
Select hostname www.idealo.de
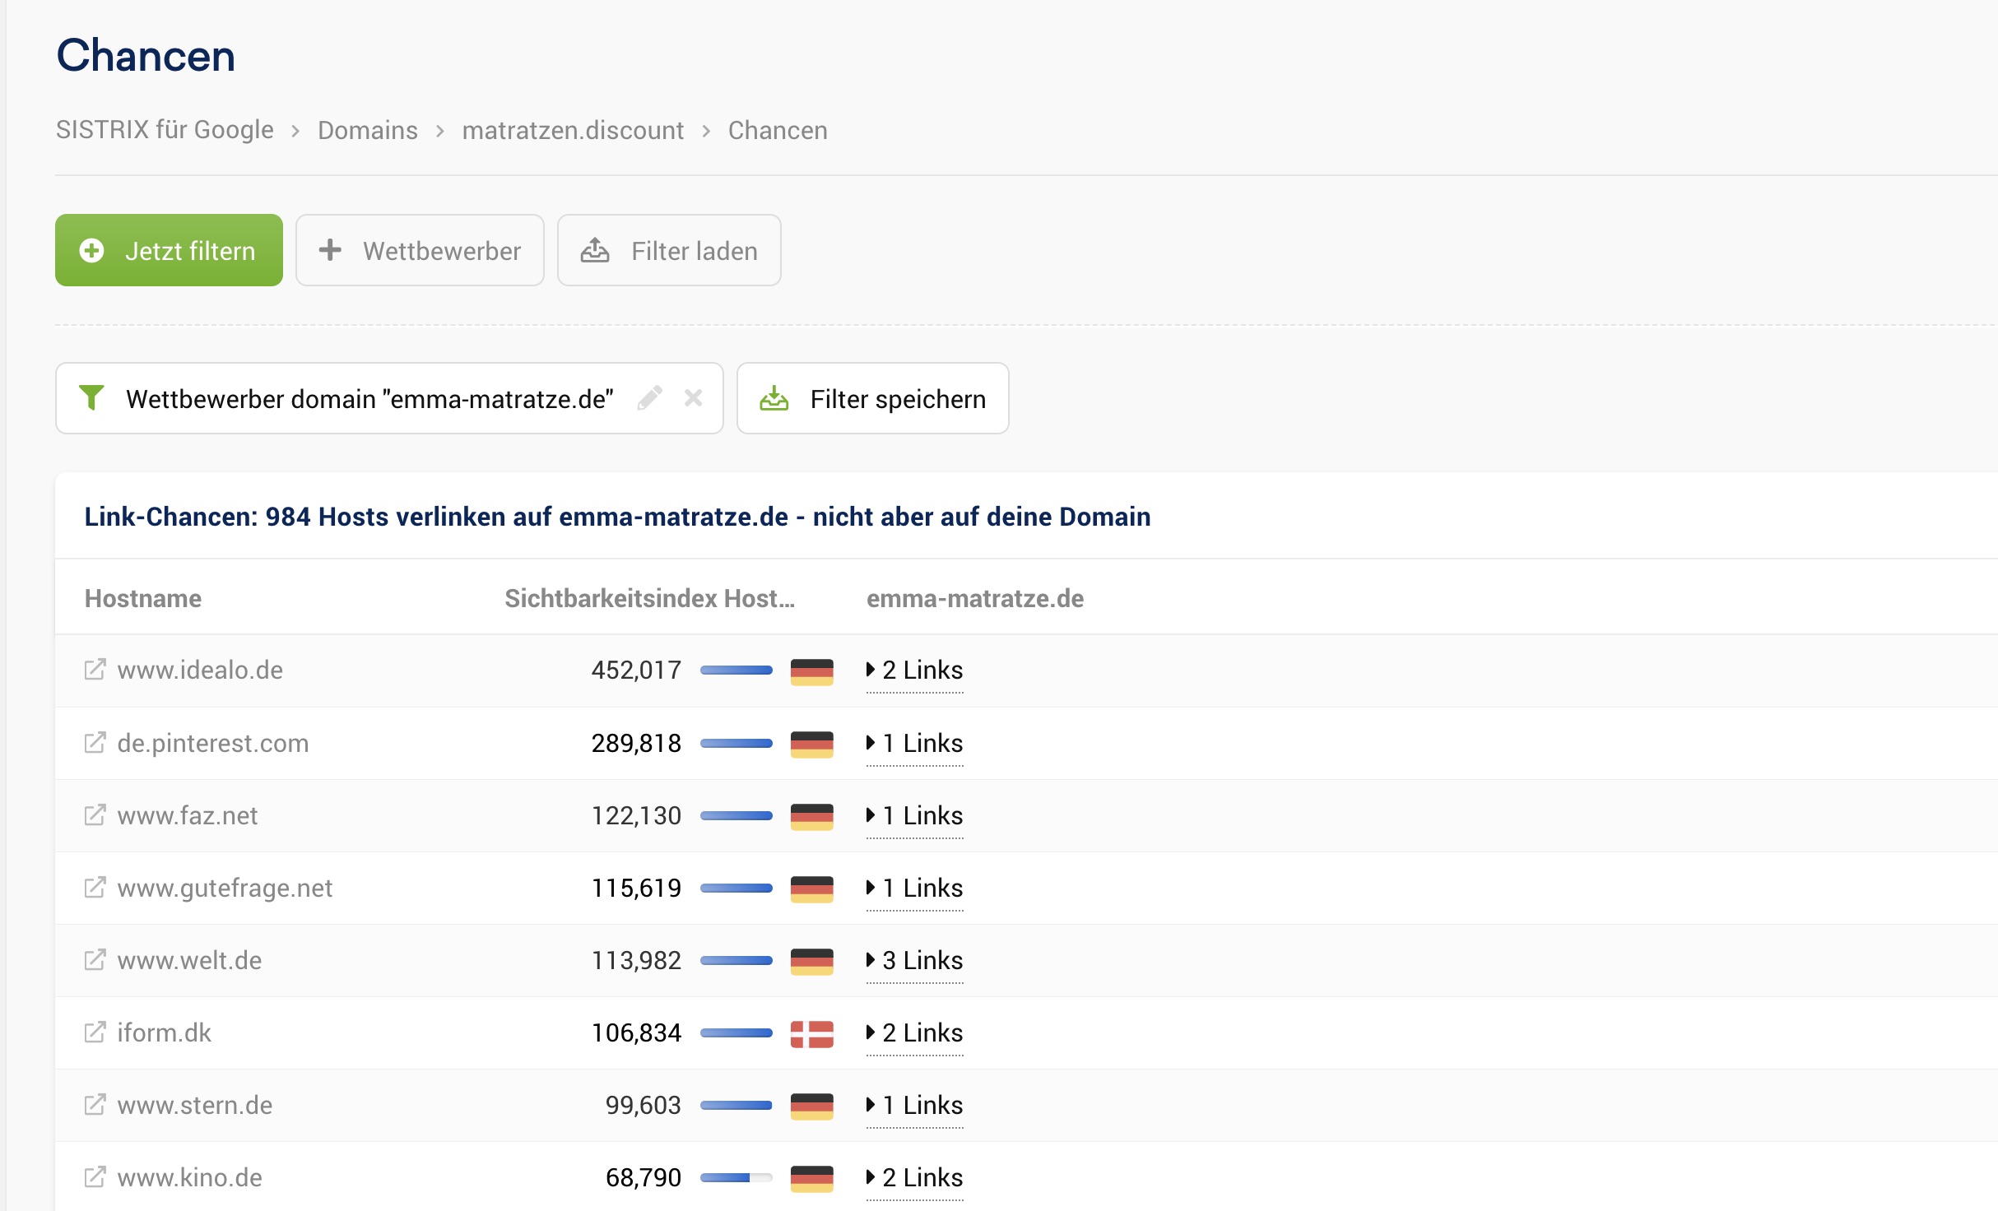tap(200, 670)
